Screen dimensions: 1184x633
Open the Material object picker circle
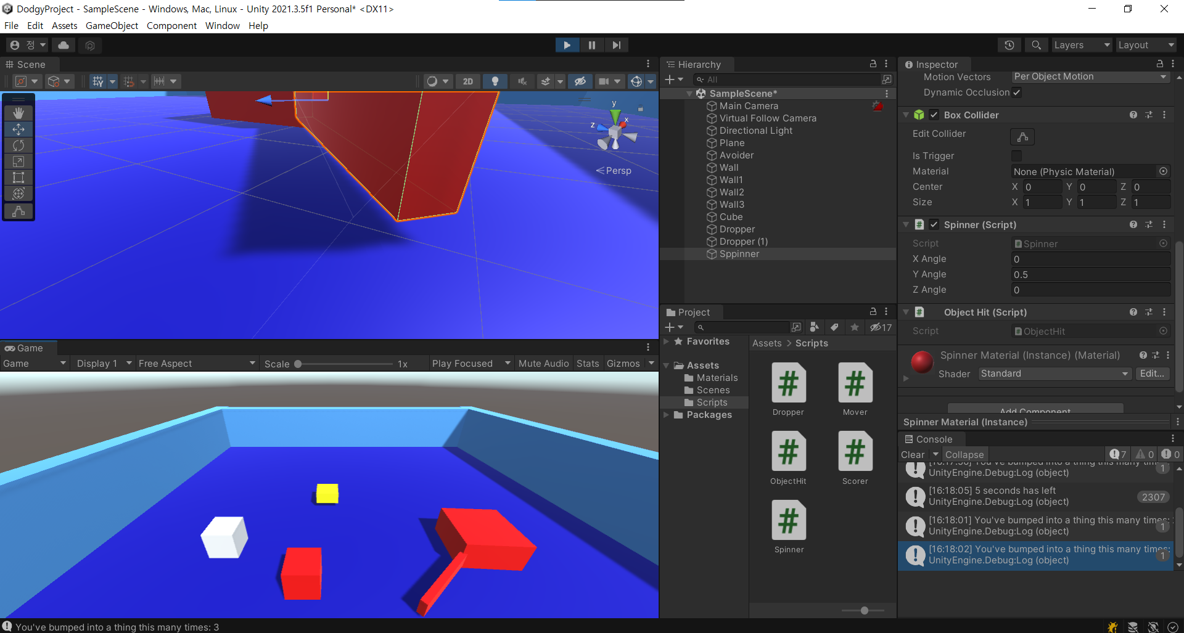coord(1163,171)
